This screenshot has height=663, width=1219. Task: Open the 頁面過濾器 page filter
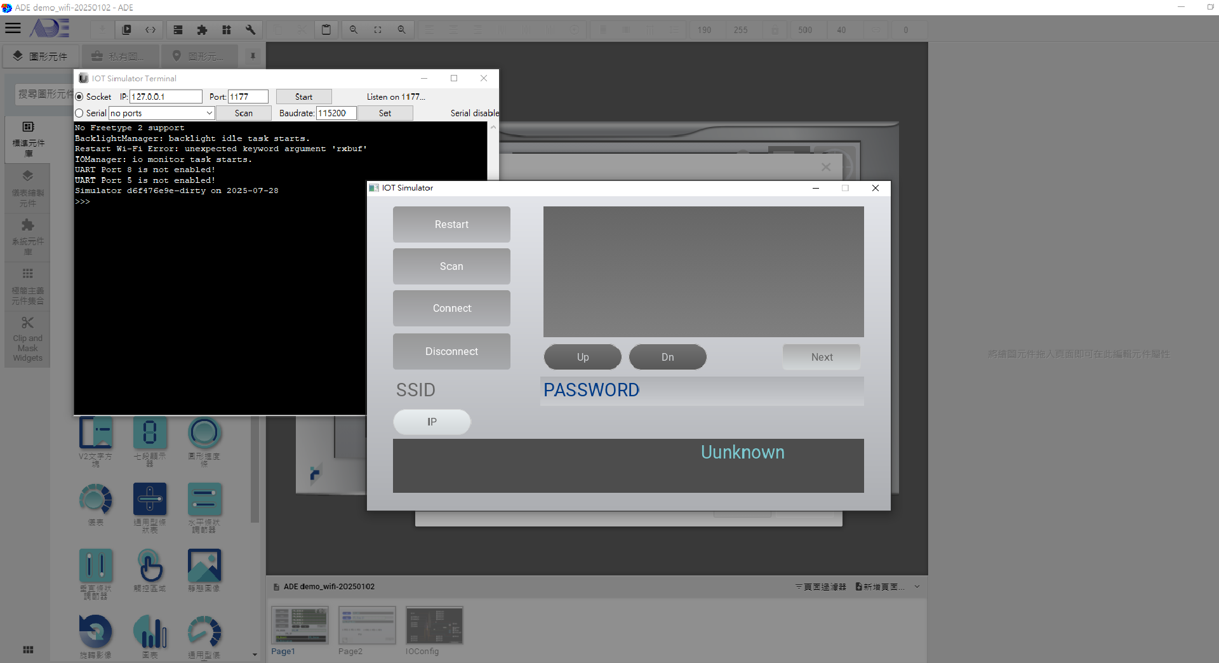click(820, 587)
